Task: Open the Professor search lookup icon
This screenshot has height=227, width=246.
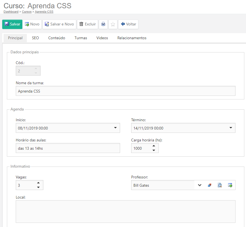Action: (220, 185)
